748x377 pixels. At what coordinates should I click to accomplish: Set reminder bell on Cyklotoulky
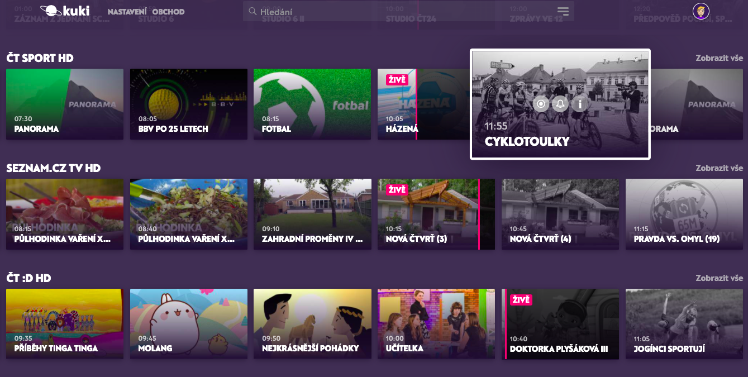click(560, 104)
